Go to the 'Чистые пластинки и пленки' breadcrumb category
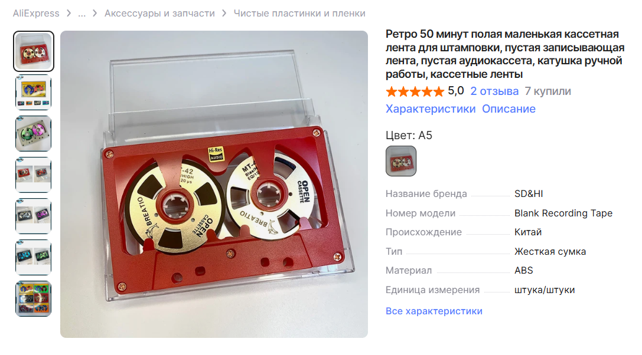The width and height of the screenshot is (642, 355). click(299, 13)
